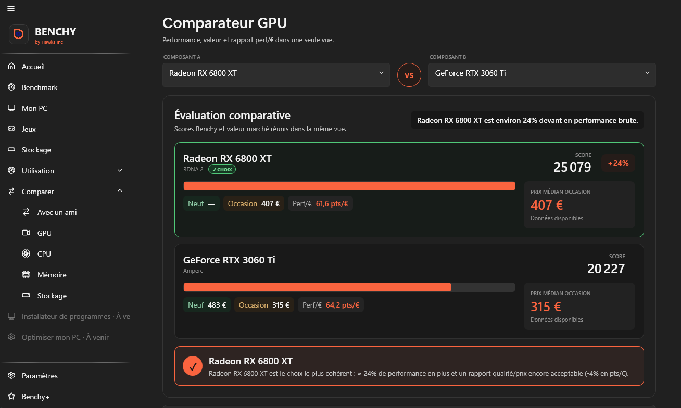Screen dimensions: 681x408
Task: Click the +24% badge
Action: 619,163
